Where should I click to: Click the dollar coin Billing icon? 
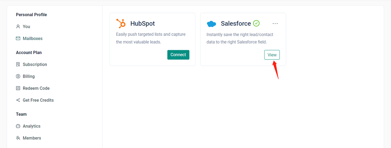click(18, 76)
